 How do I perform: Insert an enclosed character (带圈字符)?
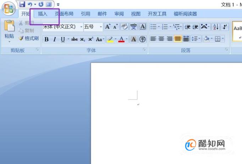pyautogui.click(x=142, y=39)
